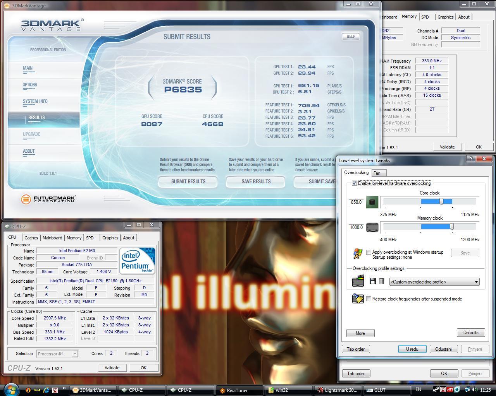Click the orange info quick launch icon
Image resolution: width=496 pixels, height=396 pixels.
pyautogui.click(x=28, y=390)
